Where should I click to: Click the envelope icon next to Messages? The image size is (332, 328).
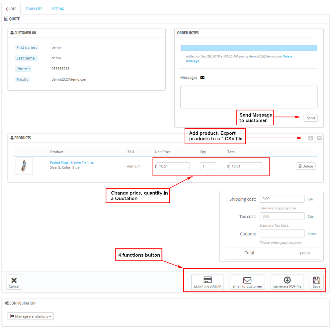202,78
